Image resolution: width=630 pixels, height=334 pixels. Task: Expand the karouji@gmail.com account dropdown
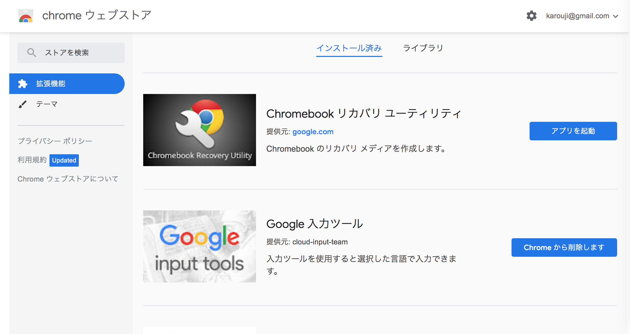[582, 16]
